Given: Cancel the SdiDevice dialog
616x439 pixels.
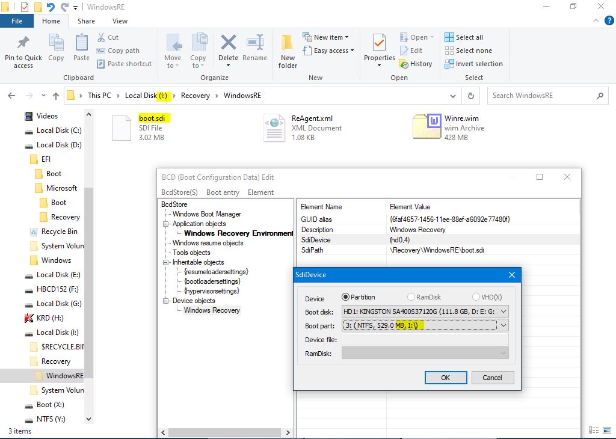Looking at the screenshot, I should (491, 378).
